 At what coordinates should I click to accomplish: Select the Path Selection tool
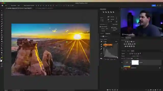coord(2,48)
